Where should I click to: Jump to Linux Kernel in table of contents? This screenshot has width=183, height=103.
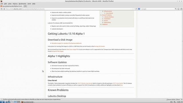[x=109, y=13]
